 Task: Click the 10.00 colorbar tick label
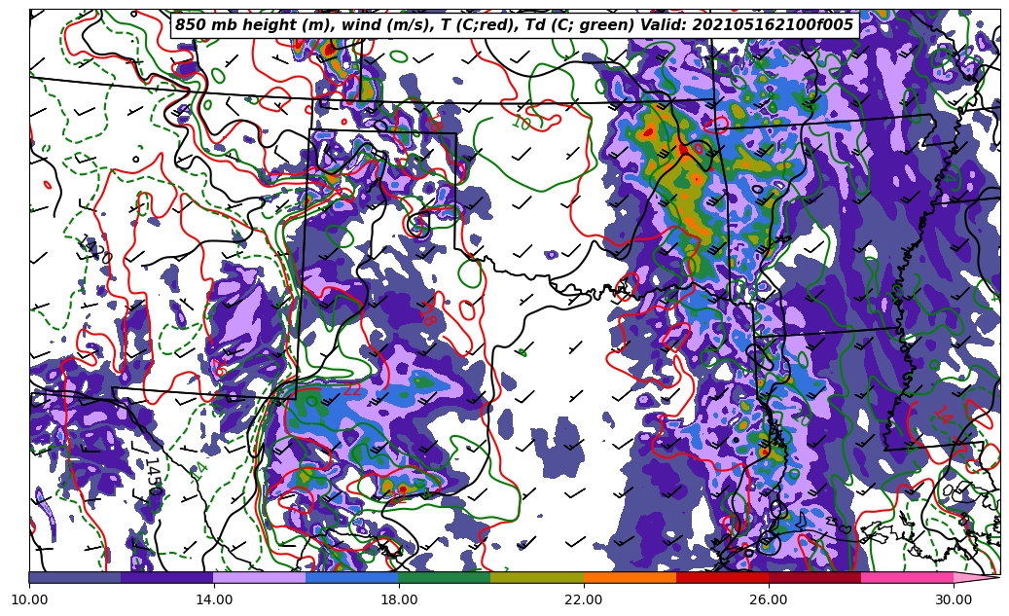pyautogui.click(x=29, y=599)
